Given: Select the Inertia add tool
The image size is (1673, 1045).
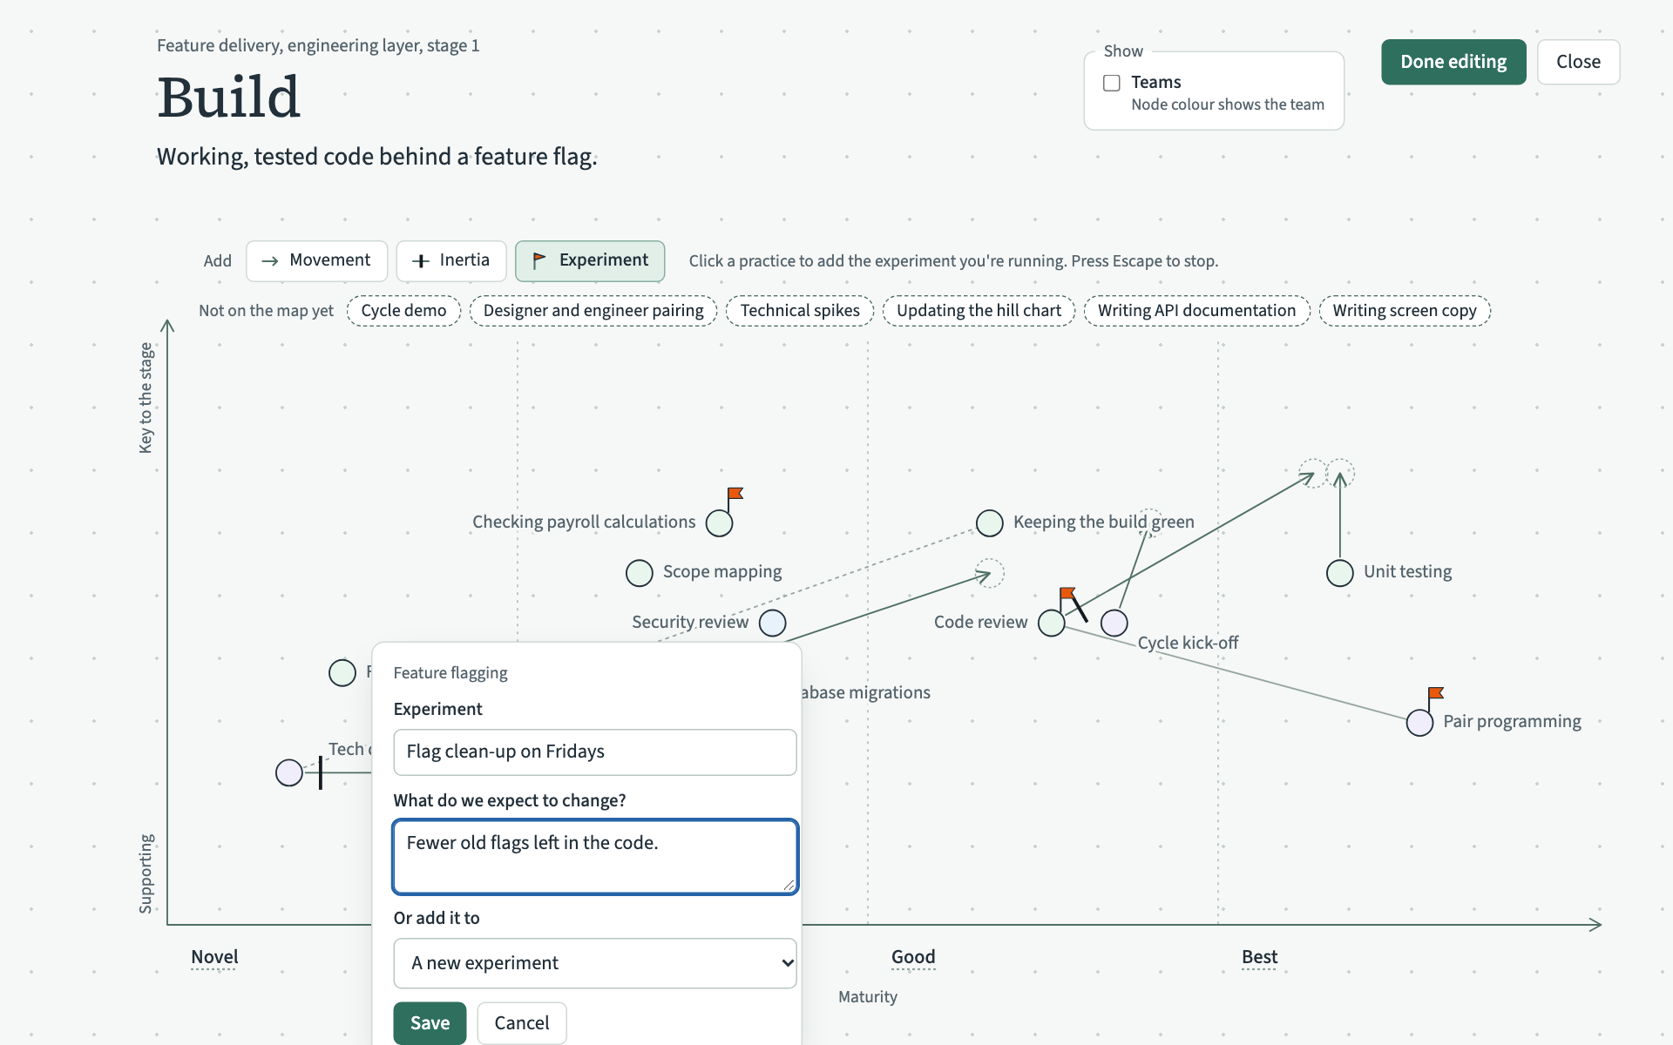Looking at the screenshot, I should (450, 260).
